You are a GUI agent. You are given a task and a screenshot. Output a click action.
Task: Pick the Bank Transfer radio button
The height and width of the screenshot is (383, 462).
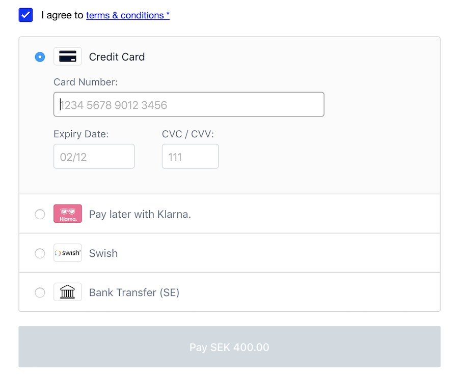(40, 292)
